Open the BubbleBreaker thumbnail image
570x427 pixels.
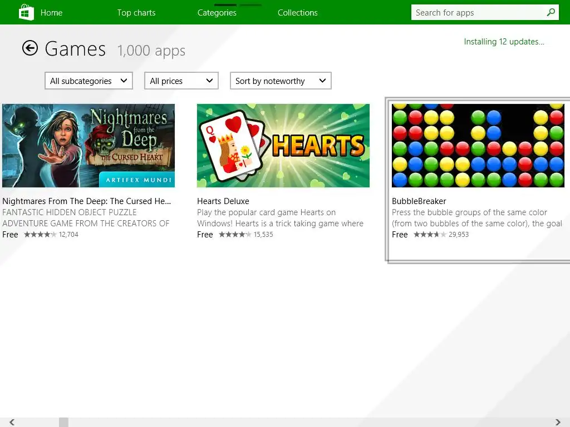pyautogui.click(x=478, y=146)
